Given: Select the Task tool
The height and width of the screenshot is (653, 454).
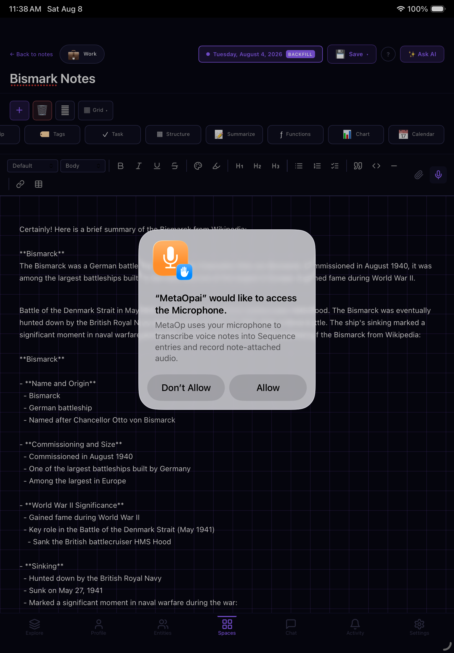Looking at the screenshot, I should 113,134.
